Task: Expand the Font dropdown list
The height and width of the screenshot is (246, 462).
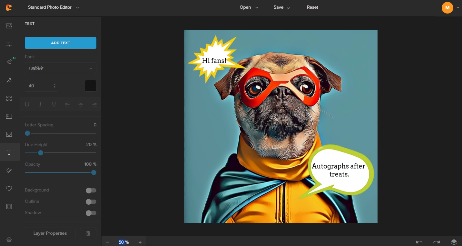Action: (61, 68)
